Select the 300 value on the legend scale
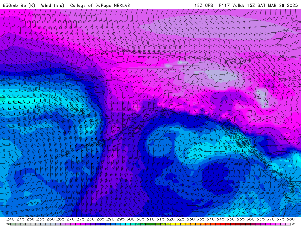301x226 pixels. 130,219
